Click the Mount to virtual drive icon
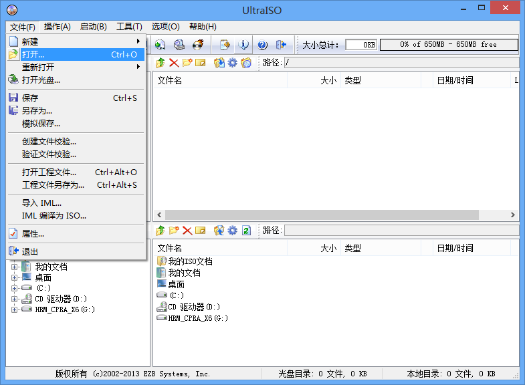Image resolution: width=525 pixels, height=385 pixels. pyautogui.click(x=179, y=45)
